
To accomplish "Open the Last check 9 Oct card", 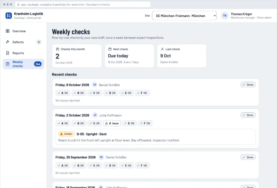I will coord(182,56).
